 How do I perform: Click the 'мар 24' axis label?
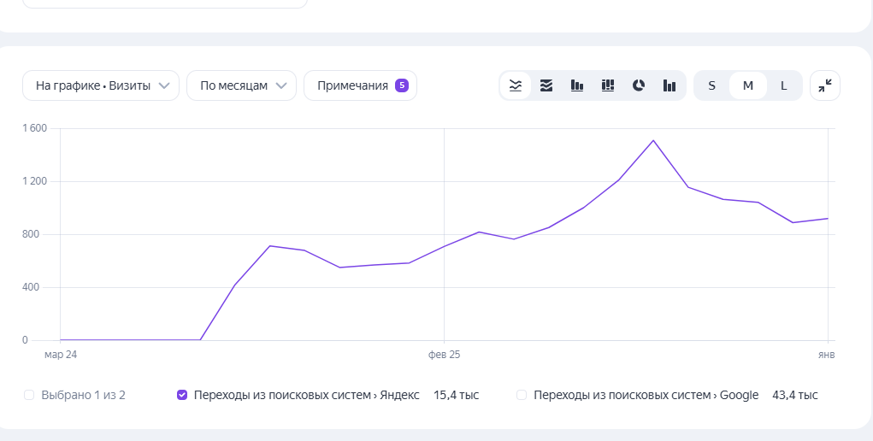coord(61,355)
